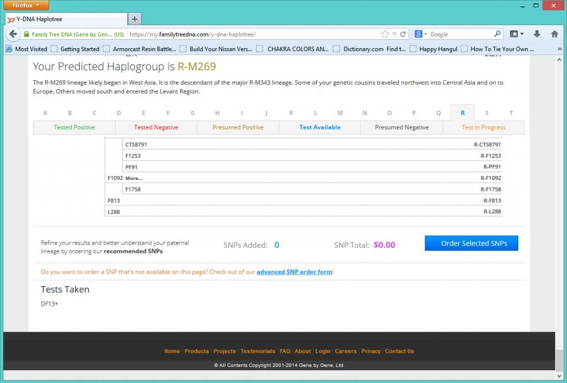
Task: Click scrollbar up arrow
Action: [559, 59]
